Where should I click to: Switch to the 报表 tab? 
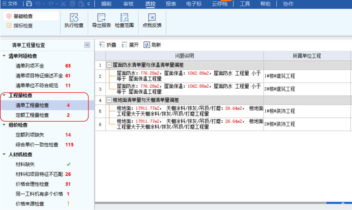click(x=171, y=4)
